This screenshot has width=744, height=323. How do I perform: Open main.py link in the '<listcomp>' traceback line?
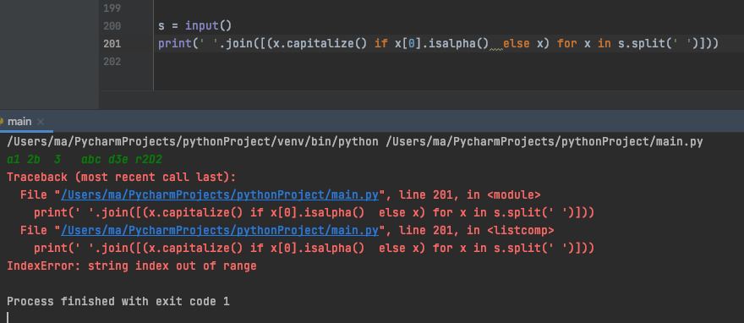pos(220,231)
